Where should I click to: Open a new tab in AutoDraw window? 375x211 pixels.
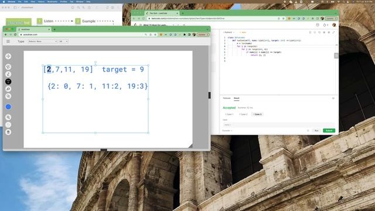(x=54, y=29)
